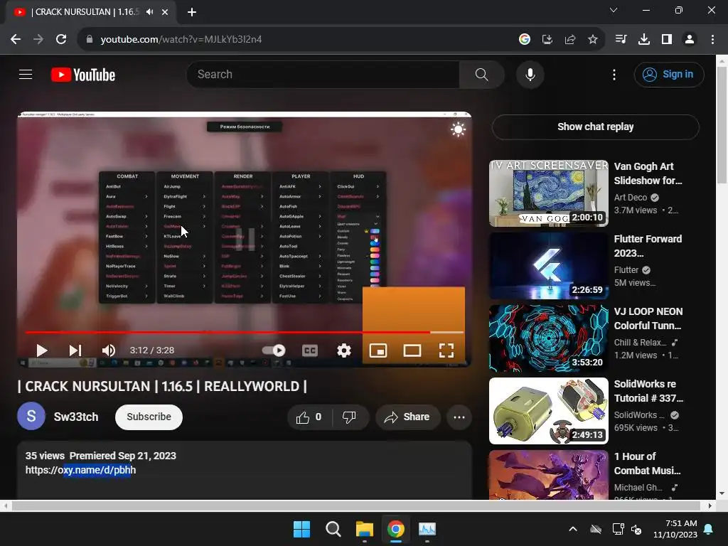Open the YouTube hamburger guide menu
Viewport: 728px width, 546px height.
tap(26, 74)
